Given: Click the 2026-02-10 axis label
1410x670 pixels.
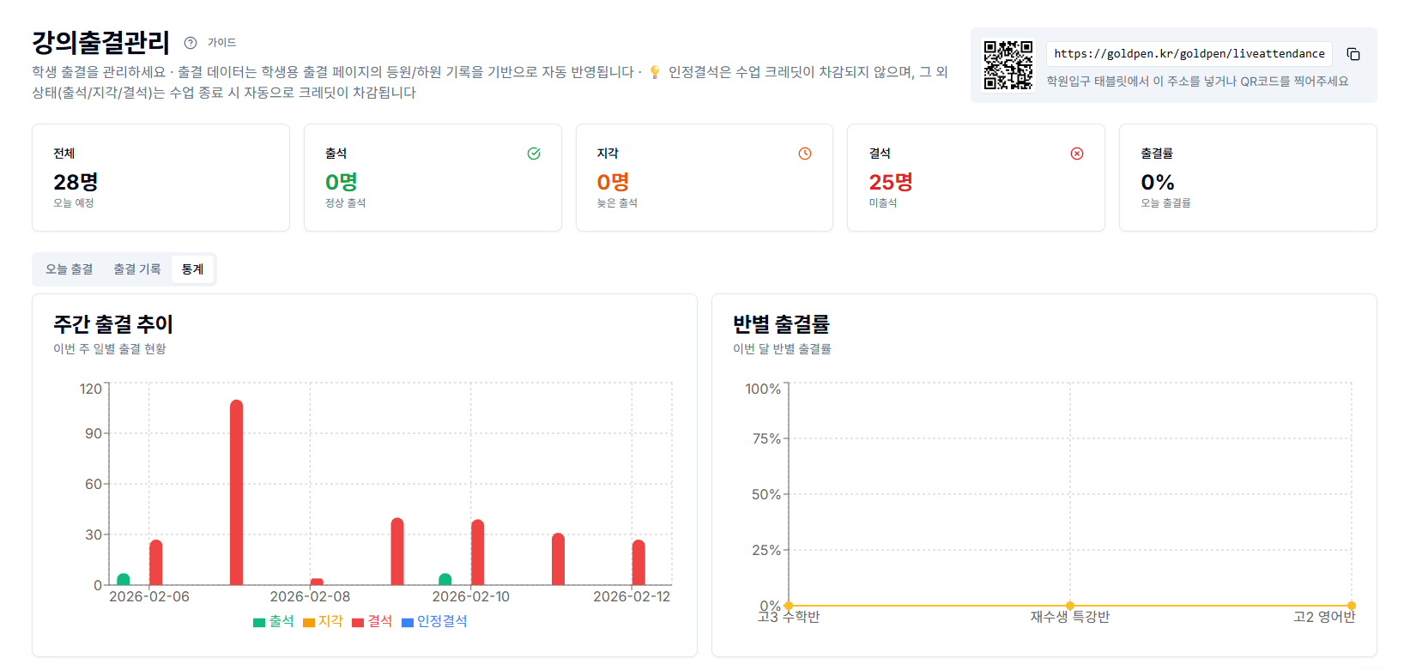Looking at the screenshot, I should [x=470, y=596].
